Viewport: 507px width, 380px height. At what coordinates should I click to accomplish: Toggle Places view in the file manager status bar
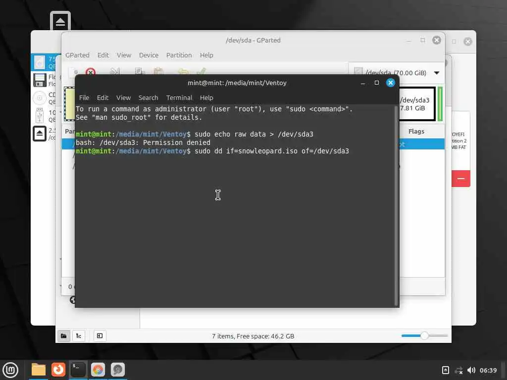coord(64,336)
